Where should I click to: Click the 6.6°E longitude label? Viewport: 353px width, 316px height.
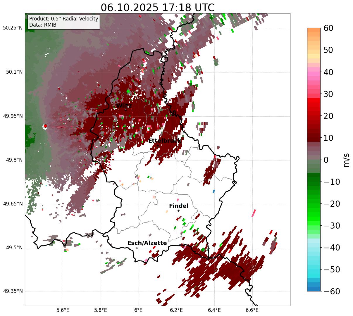(252, 310)
